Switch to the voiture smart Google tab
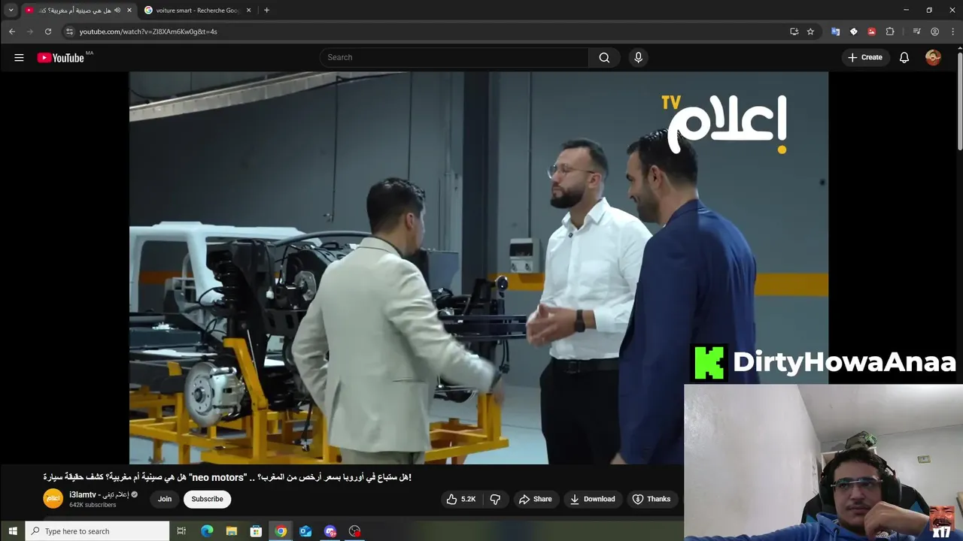Image resolution: width=963 pixels, height=541 pixels. pos(197,10)
